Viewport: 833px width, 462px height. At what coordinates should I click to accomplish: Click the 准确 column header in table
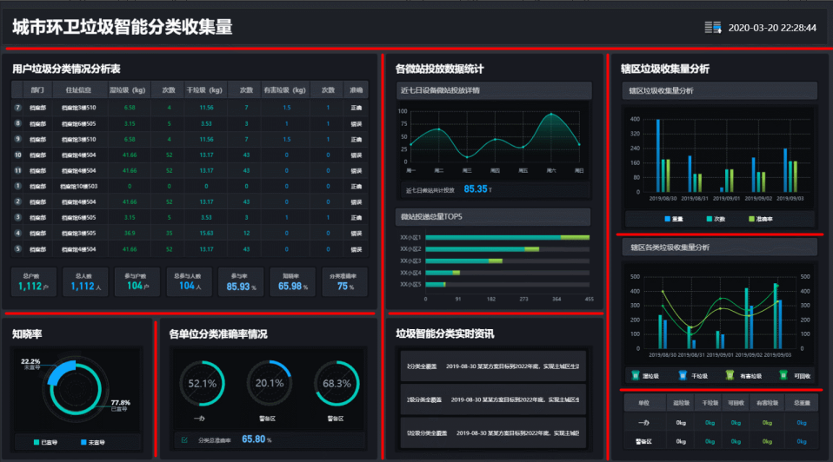point(356,89)
